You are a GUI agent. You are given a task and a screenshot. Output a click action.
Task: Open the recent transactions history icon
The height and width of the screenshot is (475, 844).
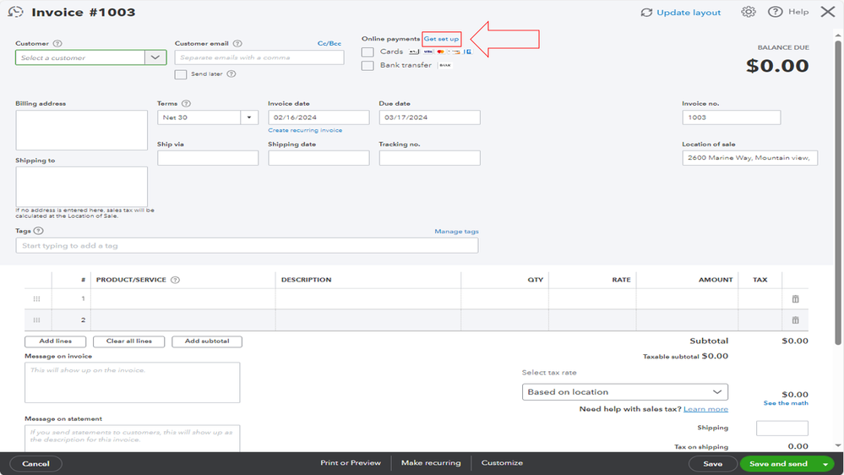pyautogui.click(x=15, y=12)
